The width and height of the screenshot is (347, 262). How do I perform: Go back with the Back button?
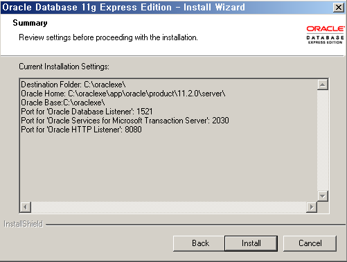[199, 243]
